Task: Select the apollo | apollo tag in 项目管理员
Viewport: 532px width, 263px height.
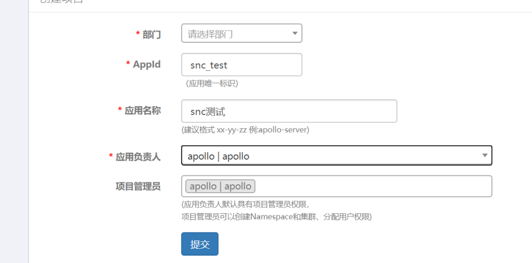Action: (x=220, y=186)
